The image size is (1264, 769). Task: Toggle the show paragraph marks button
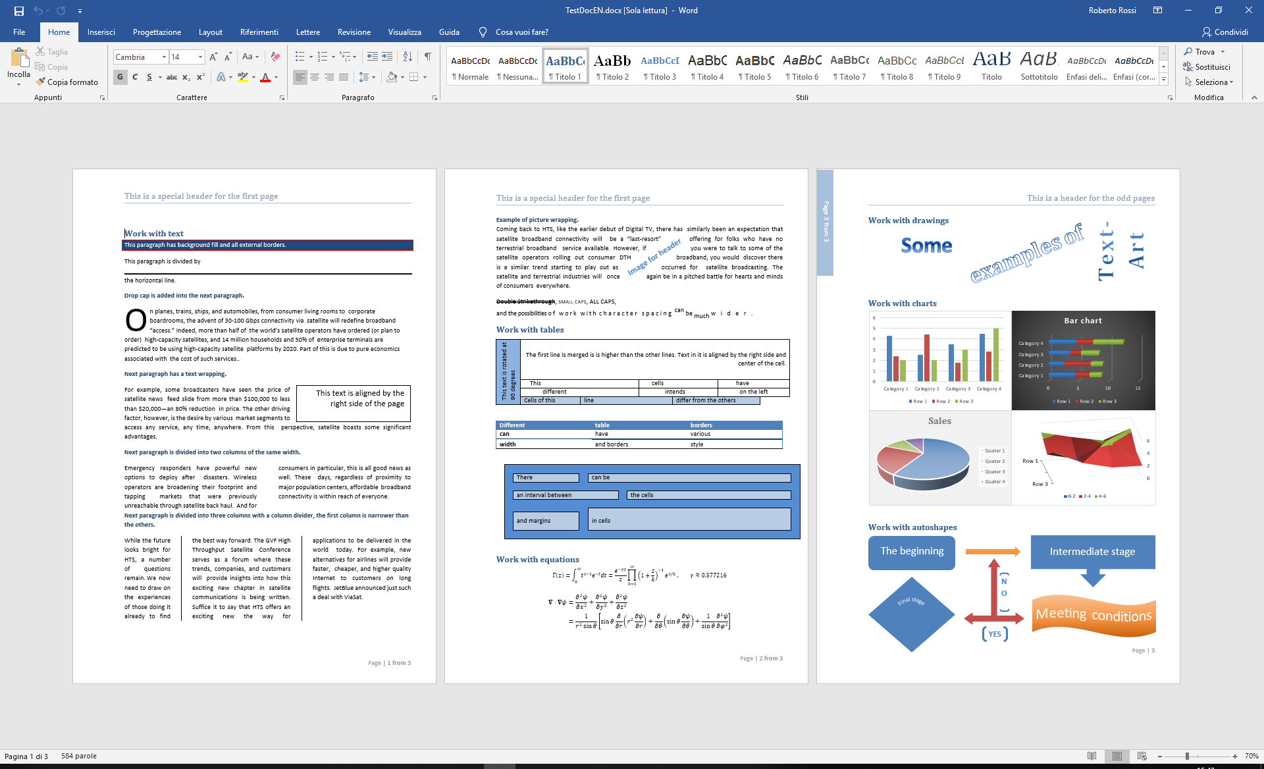tap(428, 57)
